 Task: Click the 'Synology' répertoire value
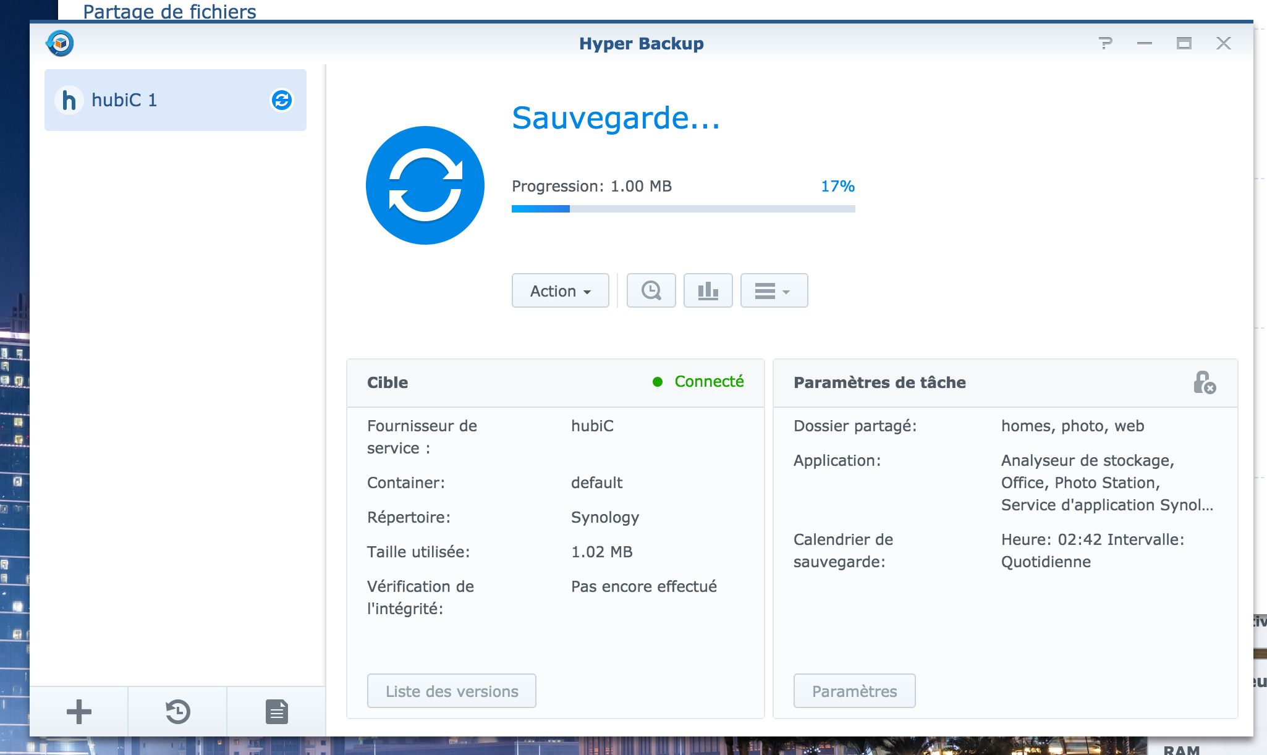(x=605, y=517)
